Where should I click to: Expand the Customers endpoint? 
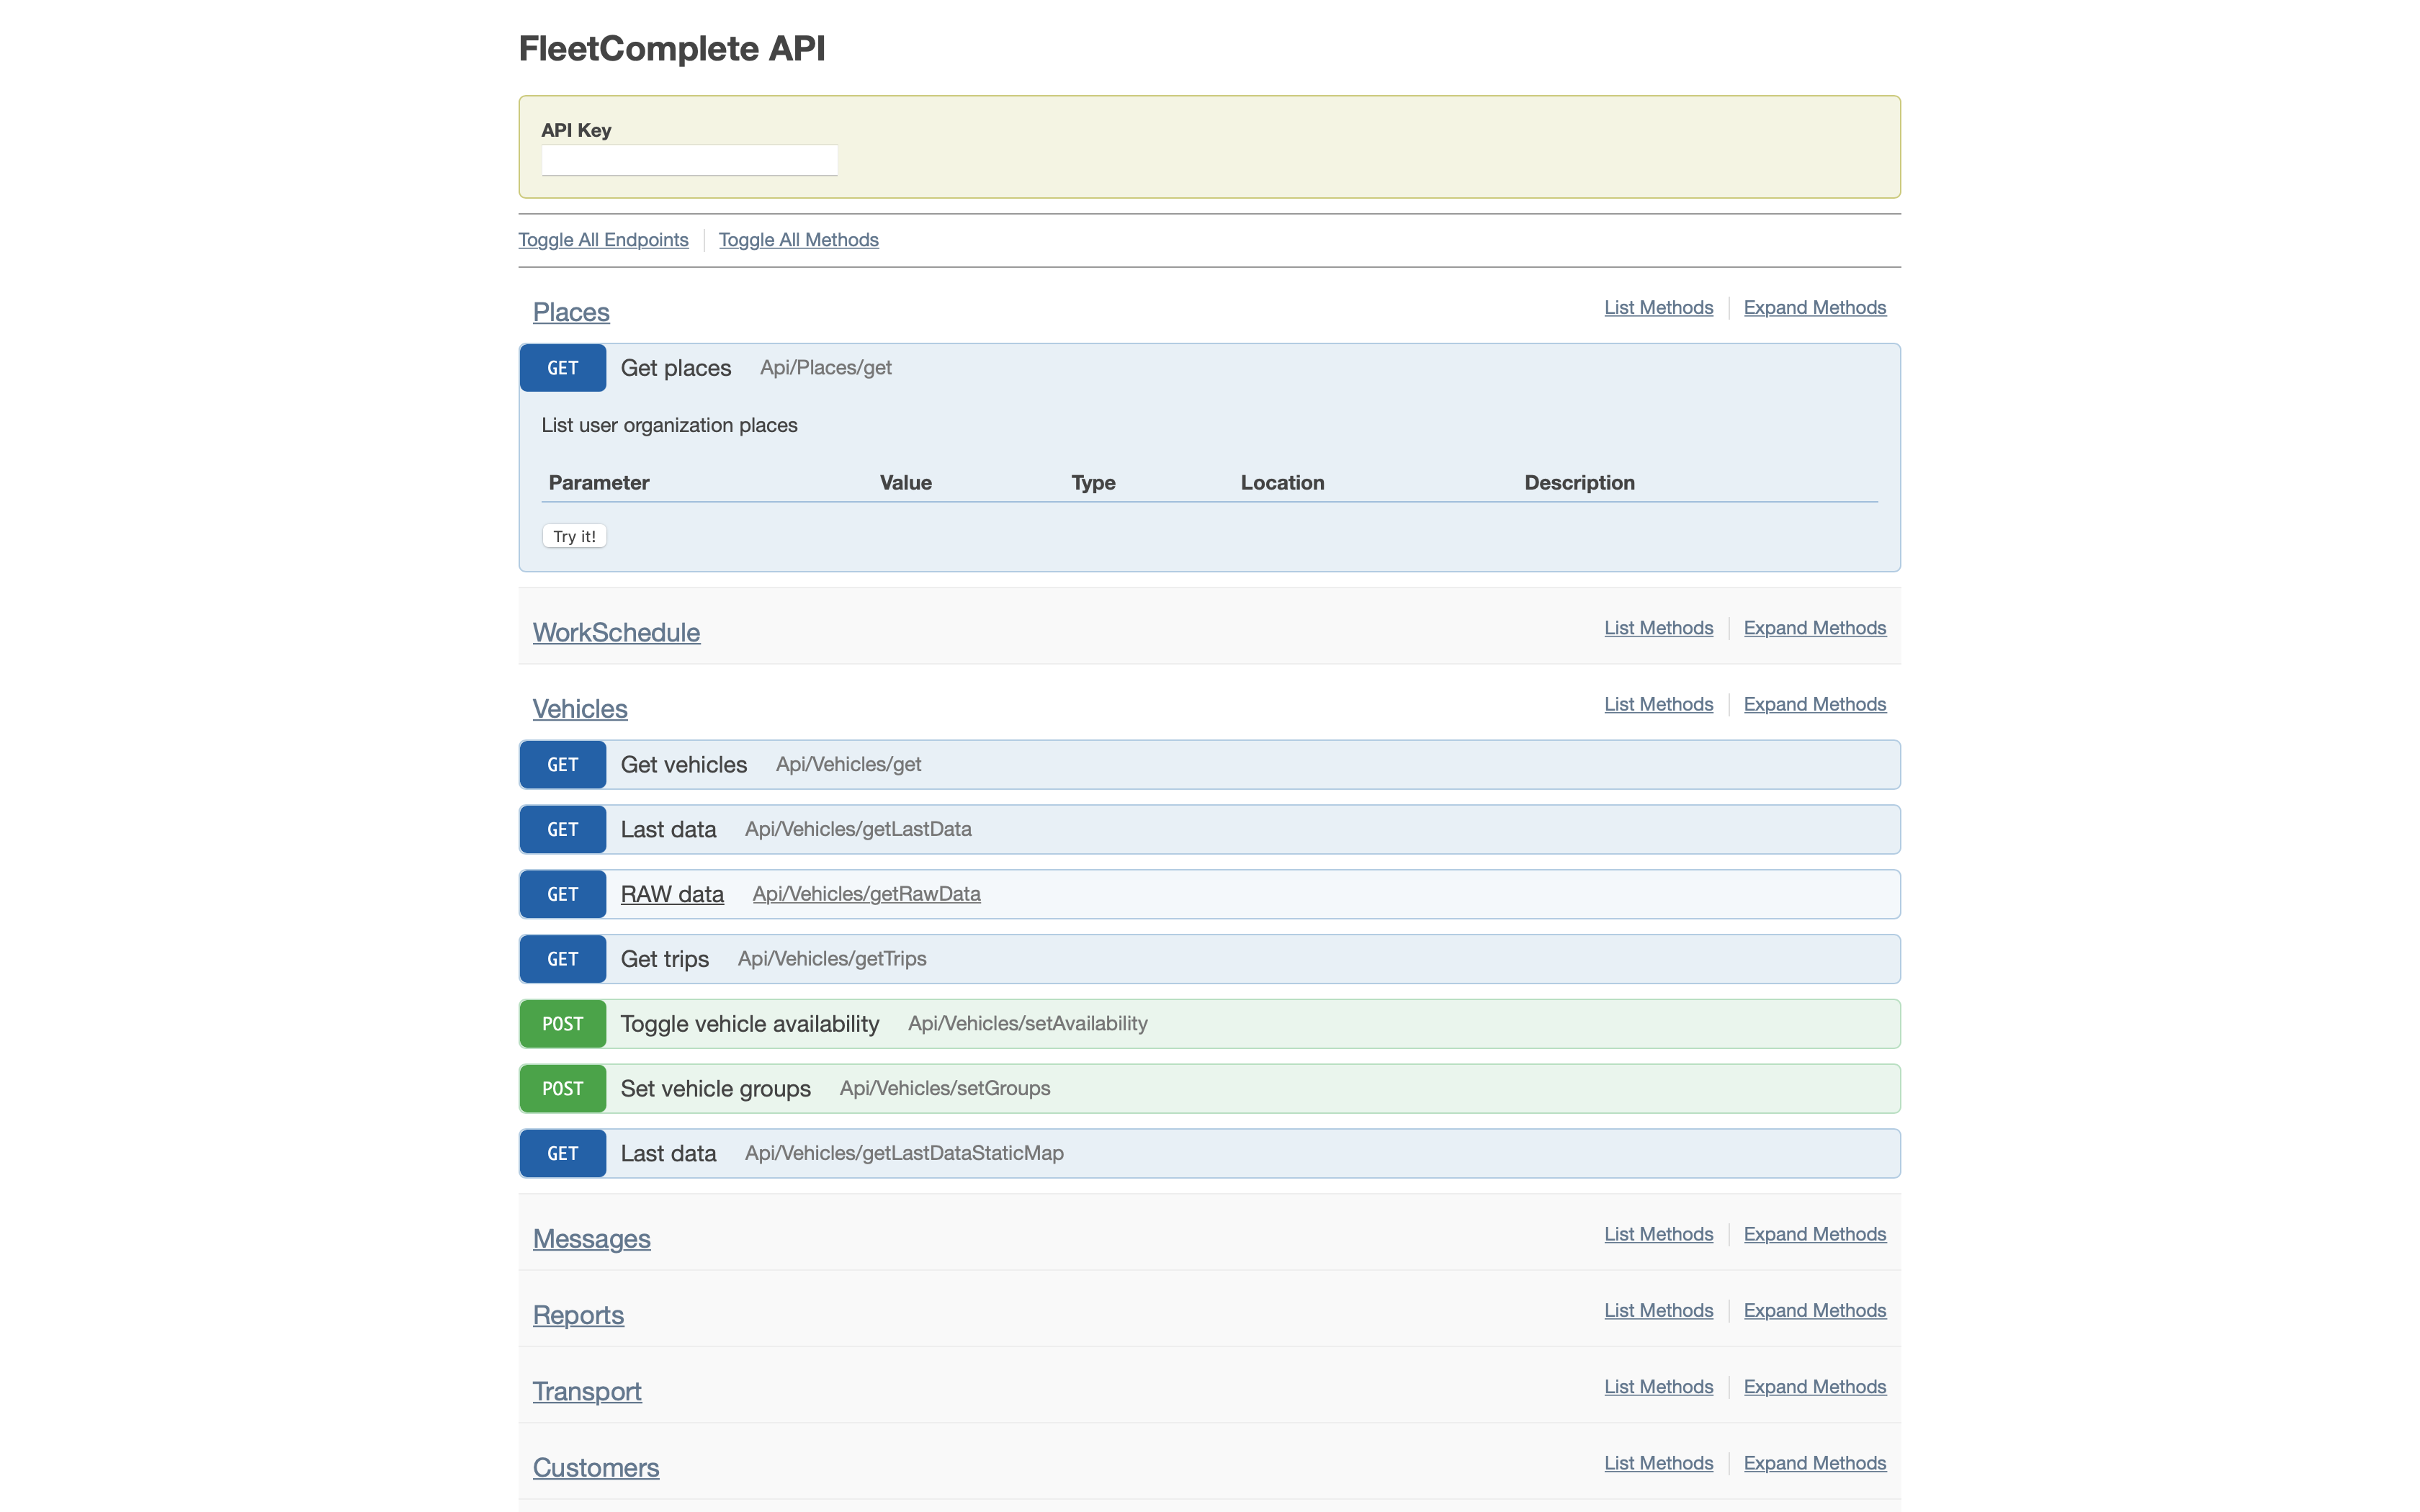(x=596, y=1468)
